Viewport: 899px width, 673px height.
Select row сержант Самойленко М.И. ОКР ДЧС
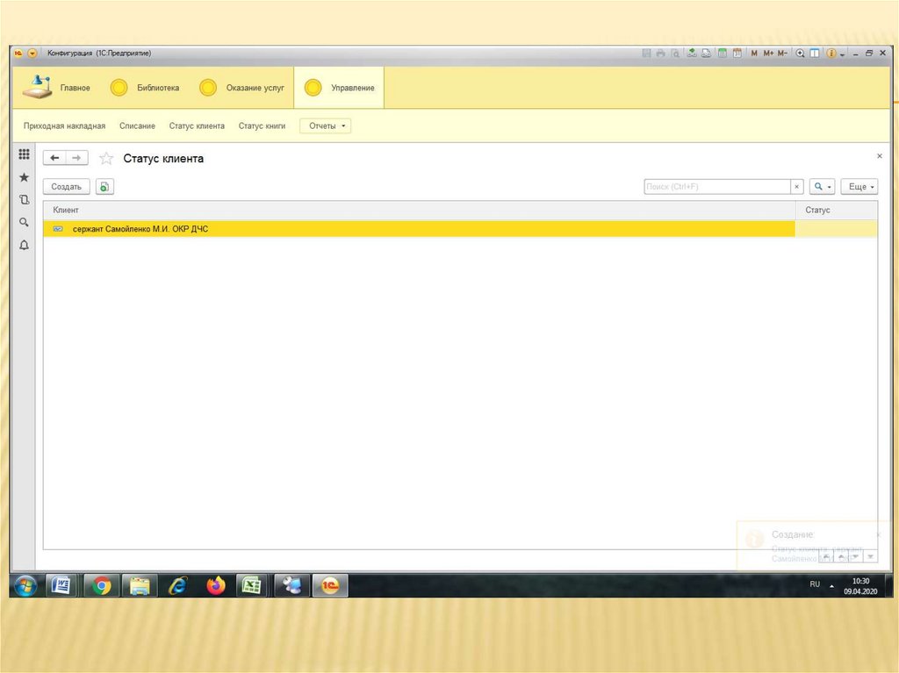click(x=460, y=229)
